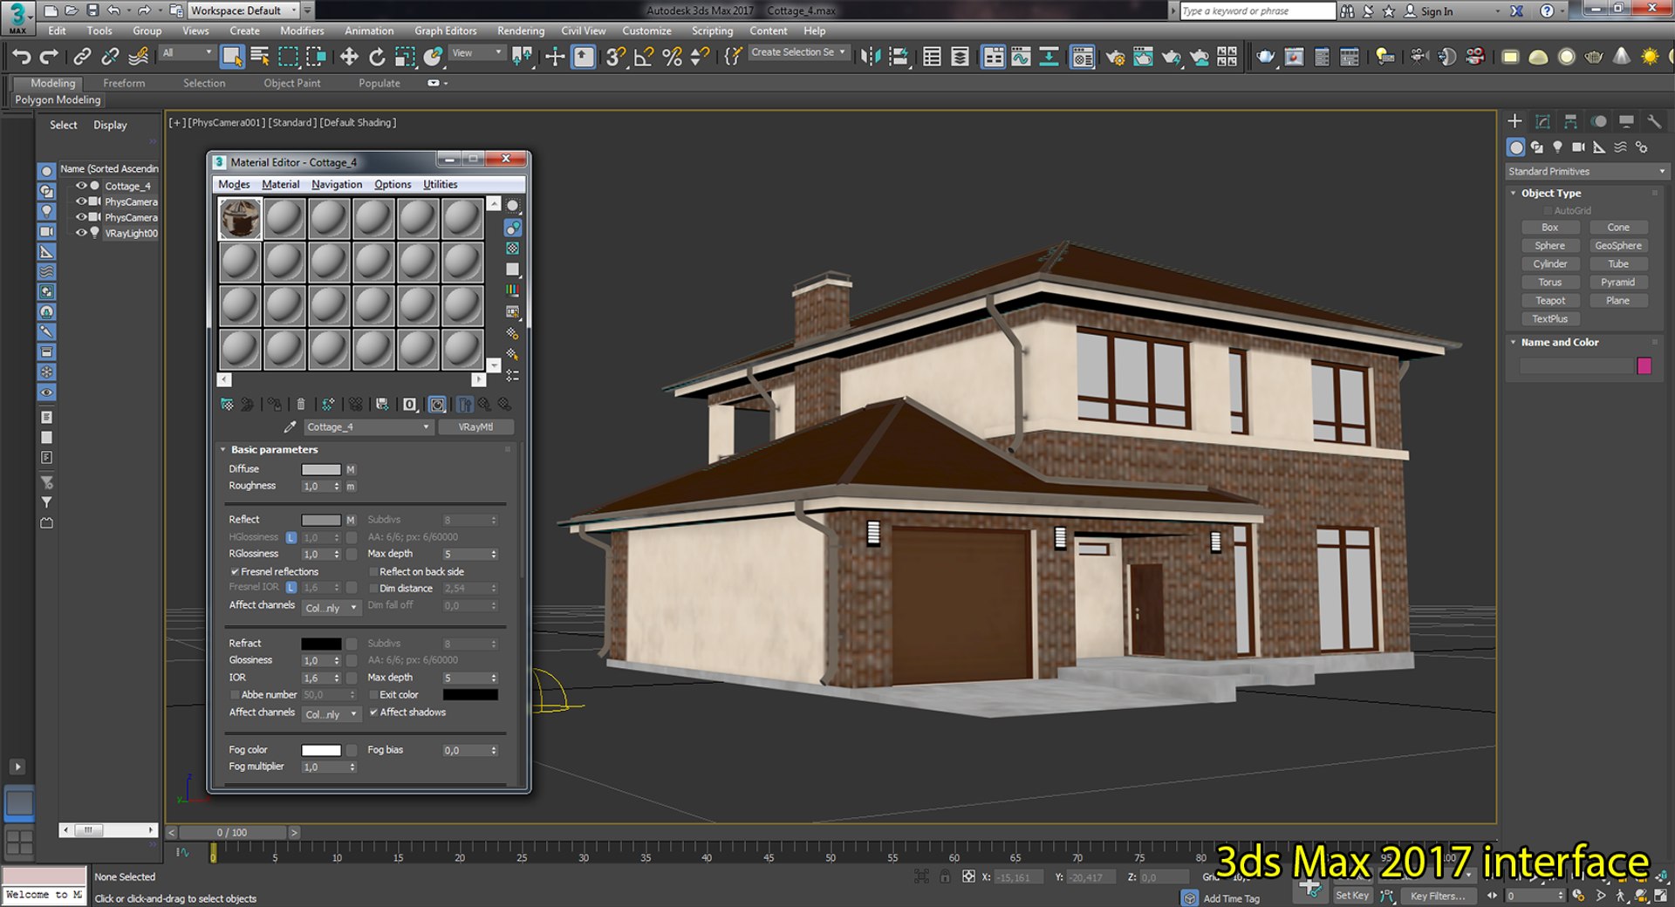The image size is (1675, 907).
Task: Toggle Fresnel reflections checkbox
Action: (x=235, y=572)
